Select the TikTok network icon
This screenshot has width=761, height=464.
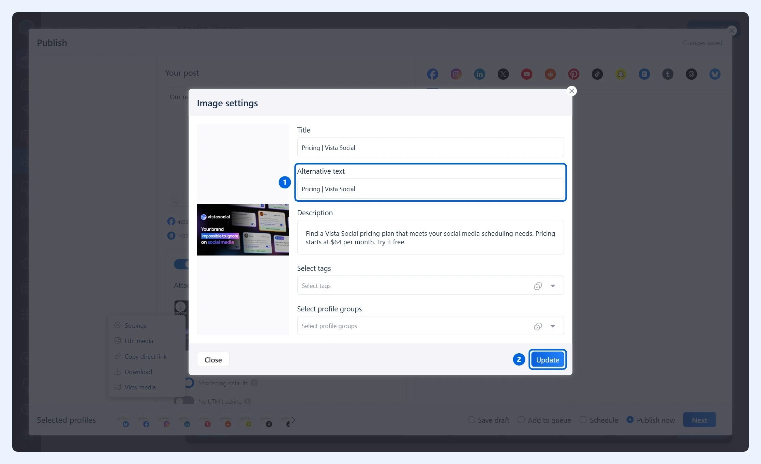coord(597,74)
